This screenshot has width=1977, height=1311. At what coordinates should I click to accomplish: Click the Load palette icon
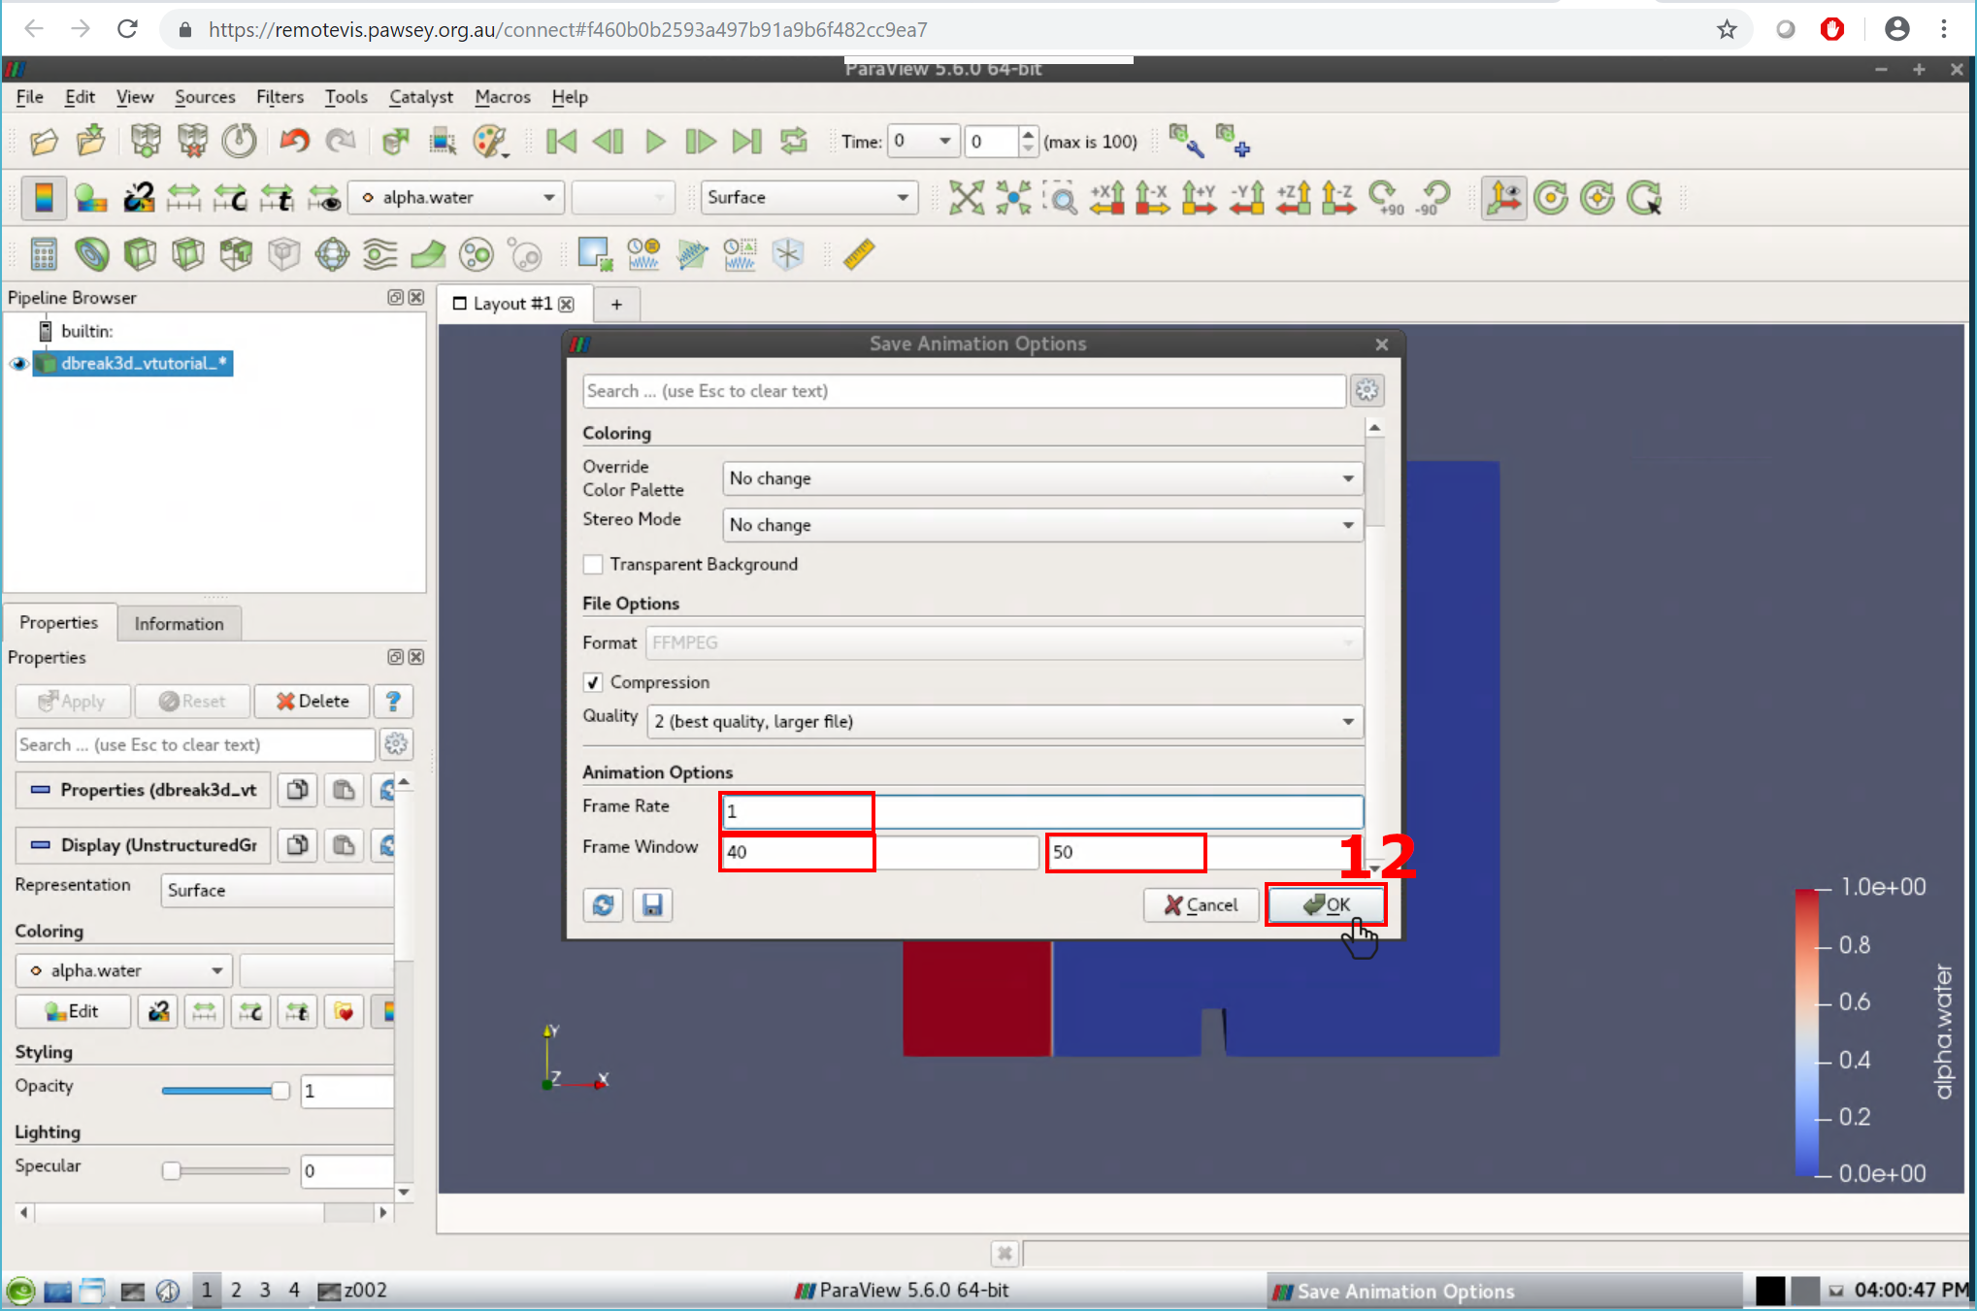pos(490,142)
